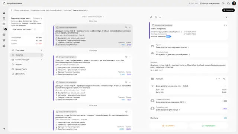
Task: Open more menu on Help B event card
Action: (130, 27)
